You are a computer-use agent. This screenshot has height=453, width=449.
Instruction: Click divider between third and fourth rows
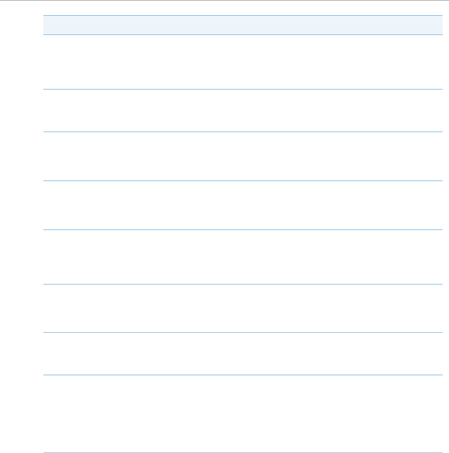pos(243,181)
